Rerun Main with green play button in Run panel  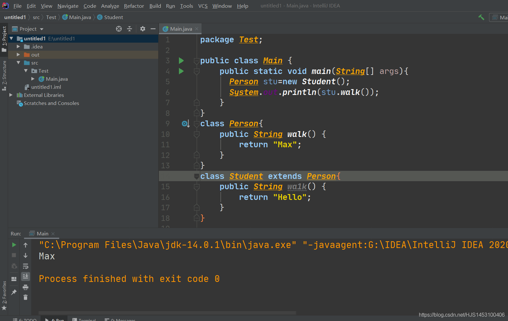14,245
